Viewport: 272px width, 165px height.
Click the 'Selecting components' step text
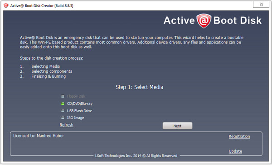pyautogui.click(x=52, y=71)
